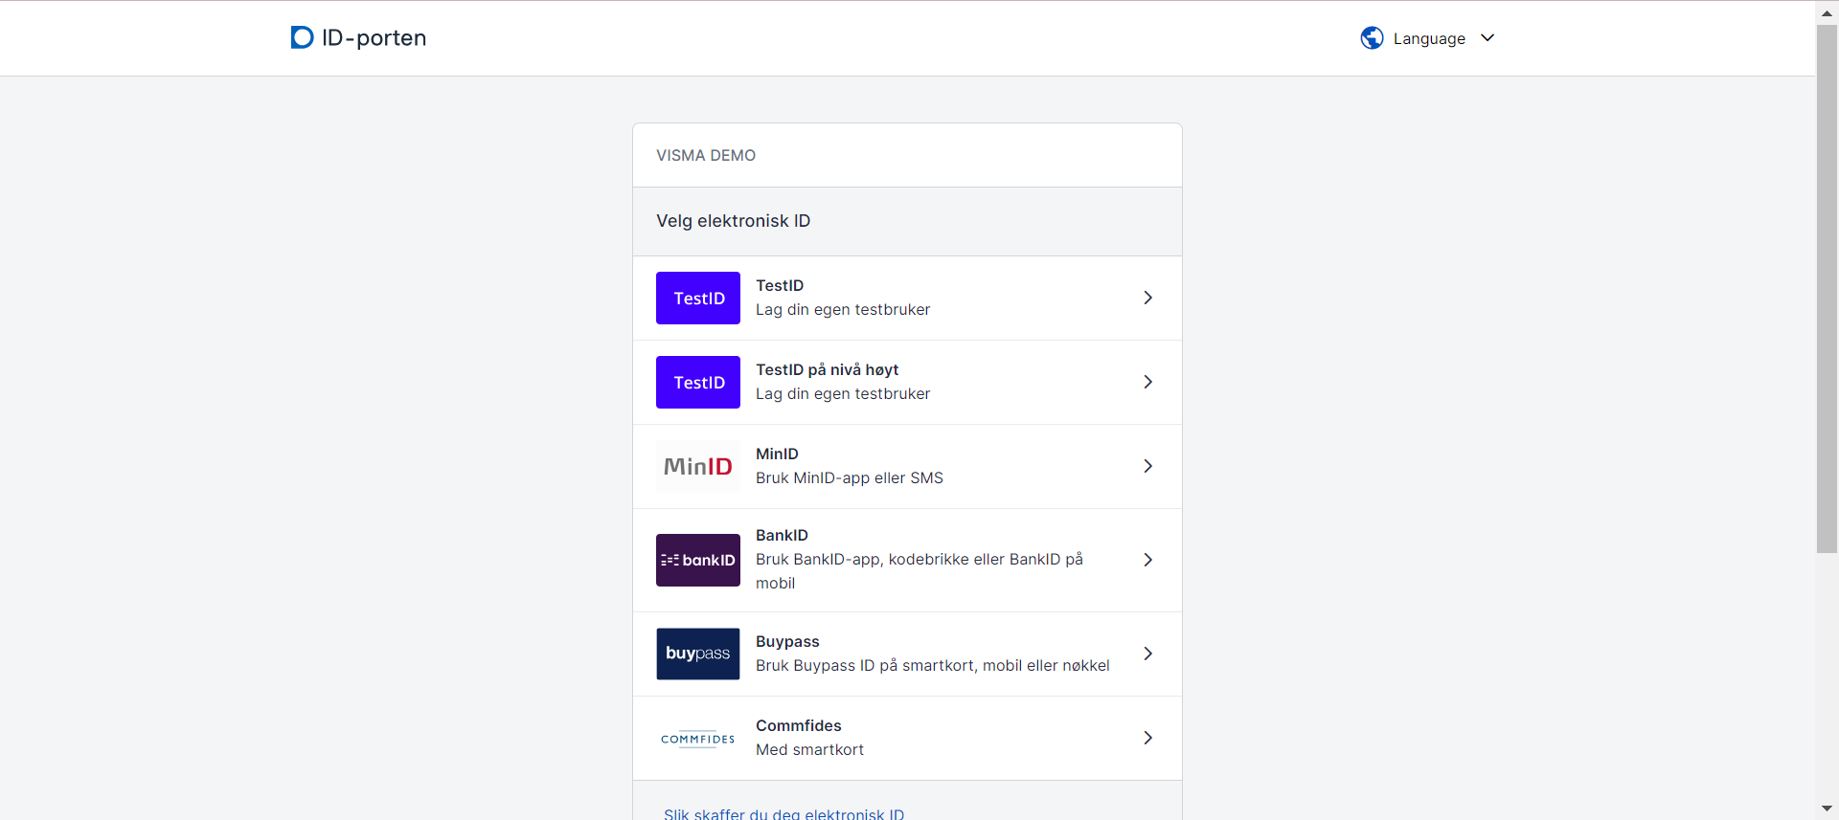The height and width of the screenshot is (820, 1839).
Task: Click the bankID logo
Action: [698, 560]
